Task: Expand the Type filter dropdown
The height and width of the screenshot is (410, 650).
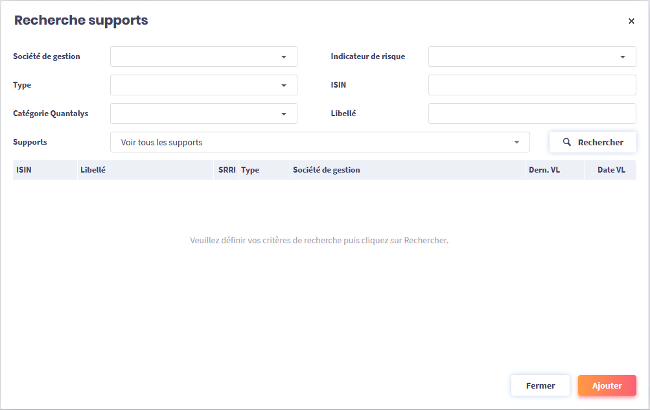Action: coord(203,85)
